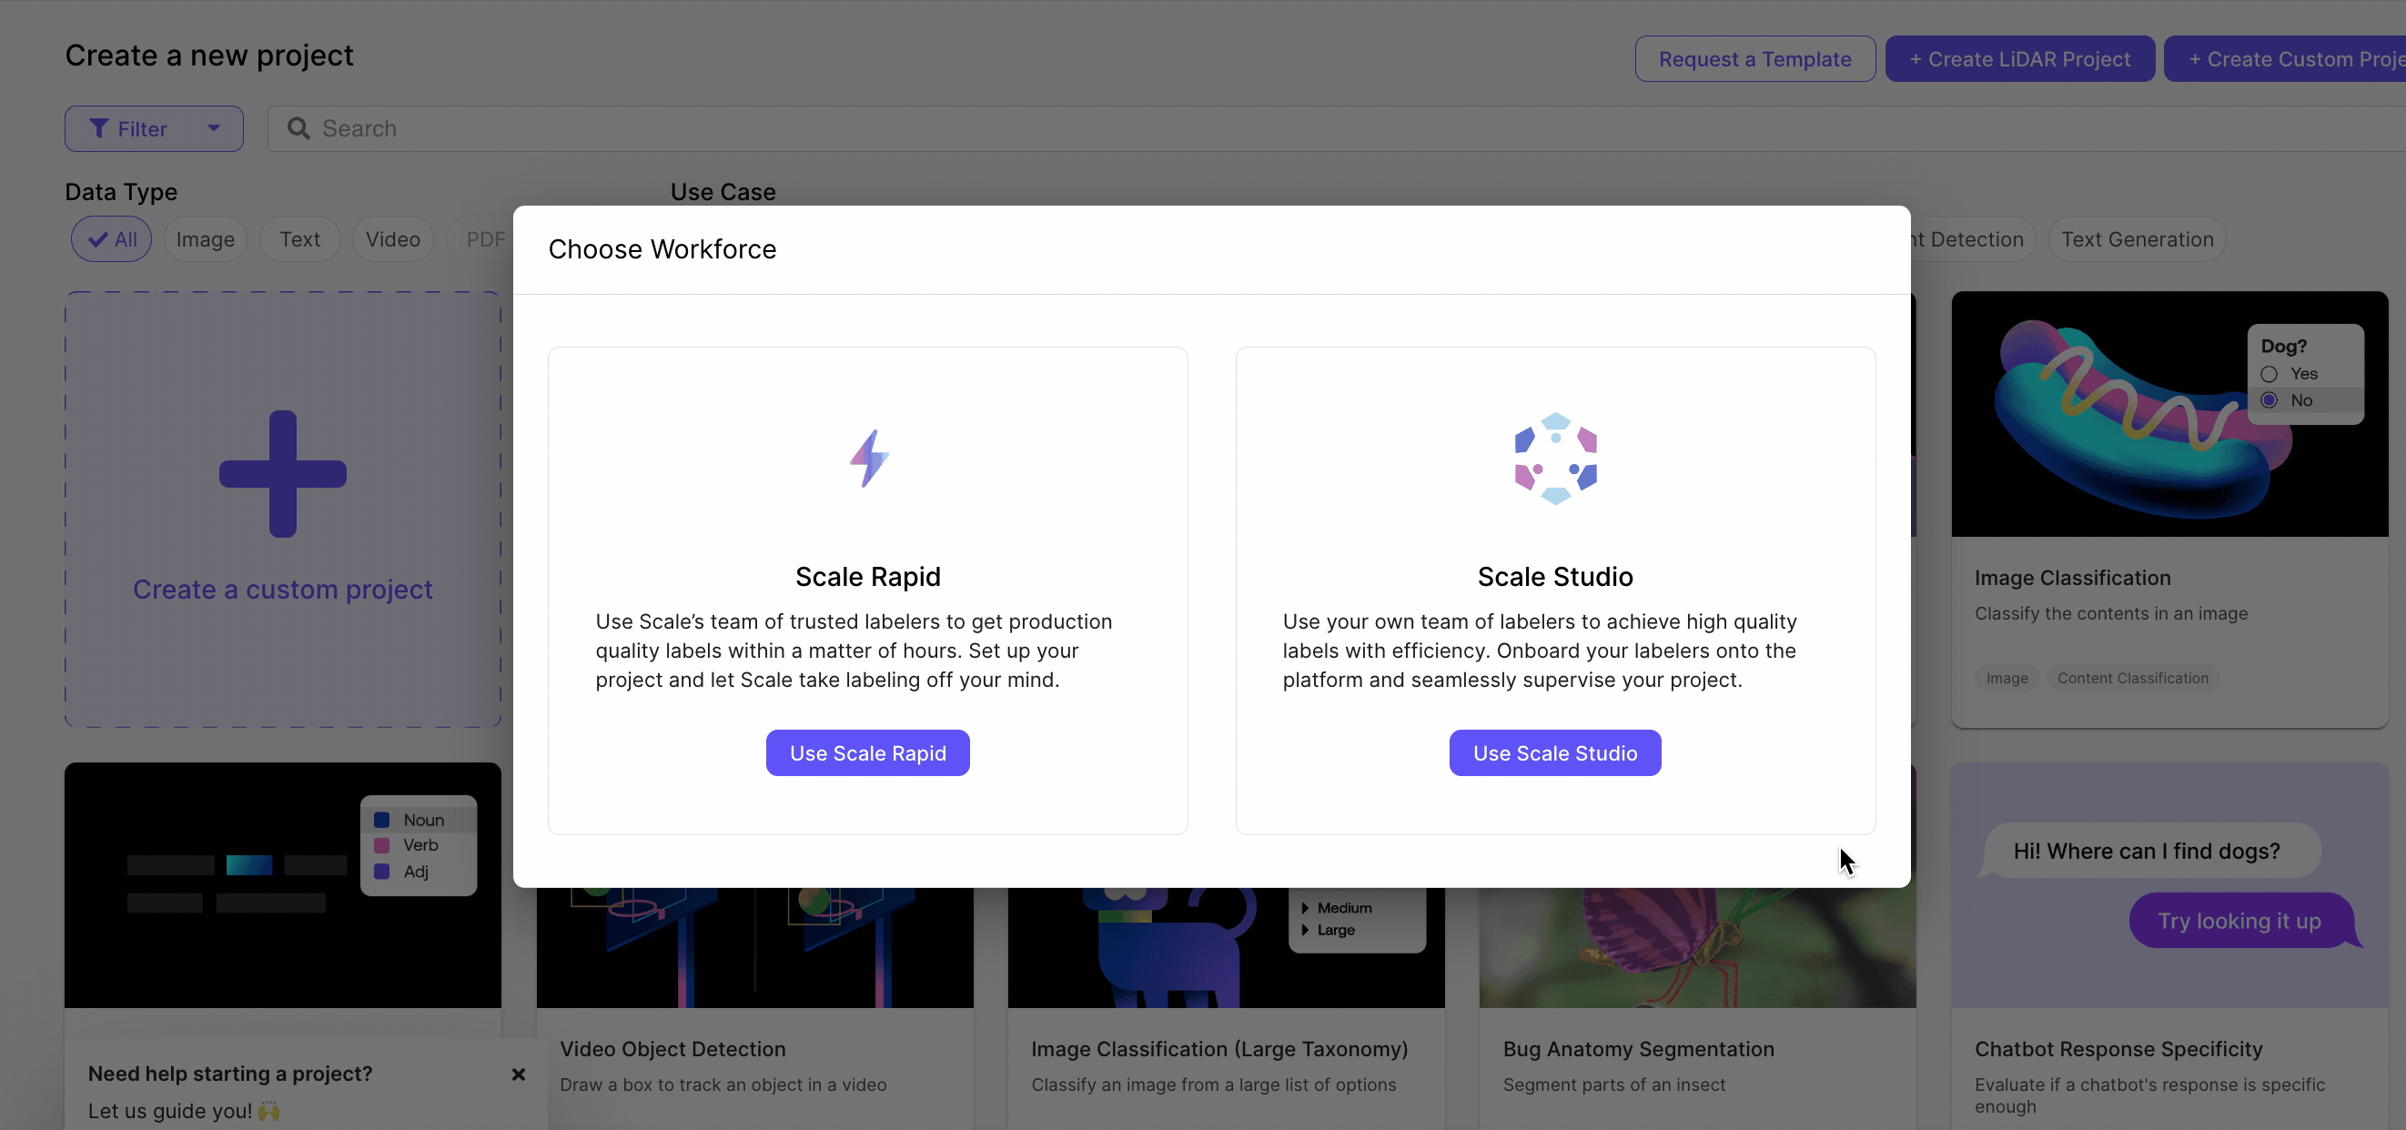This screenshot has width=2406, height=1130.
Task: Select the No radio button under Dog?
Action: [2269, 399]
